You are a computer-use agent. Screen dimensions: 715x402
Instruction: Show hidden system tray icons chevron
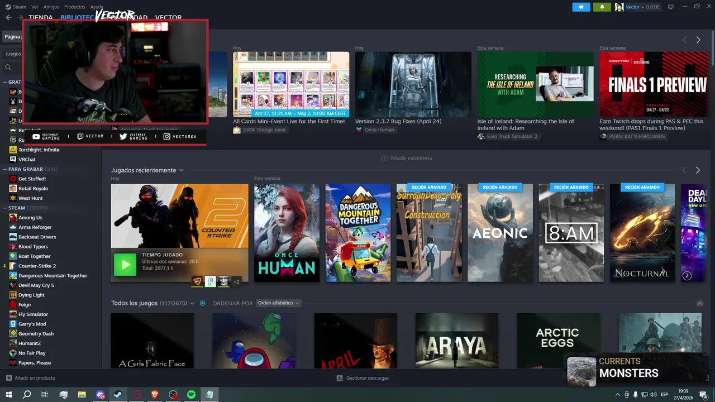(618, 395)
